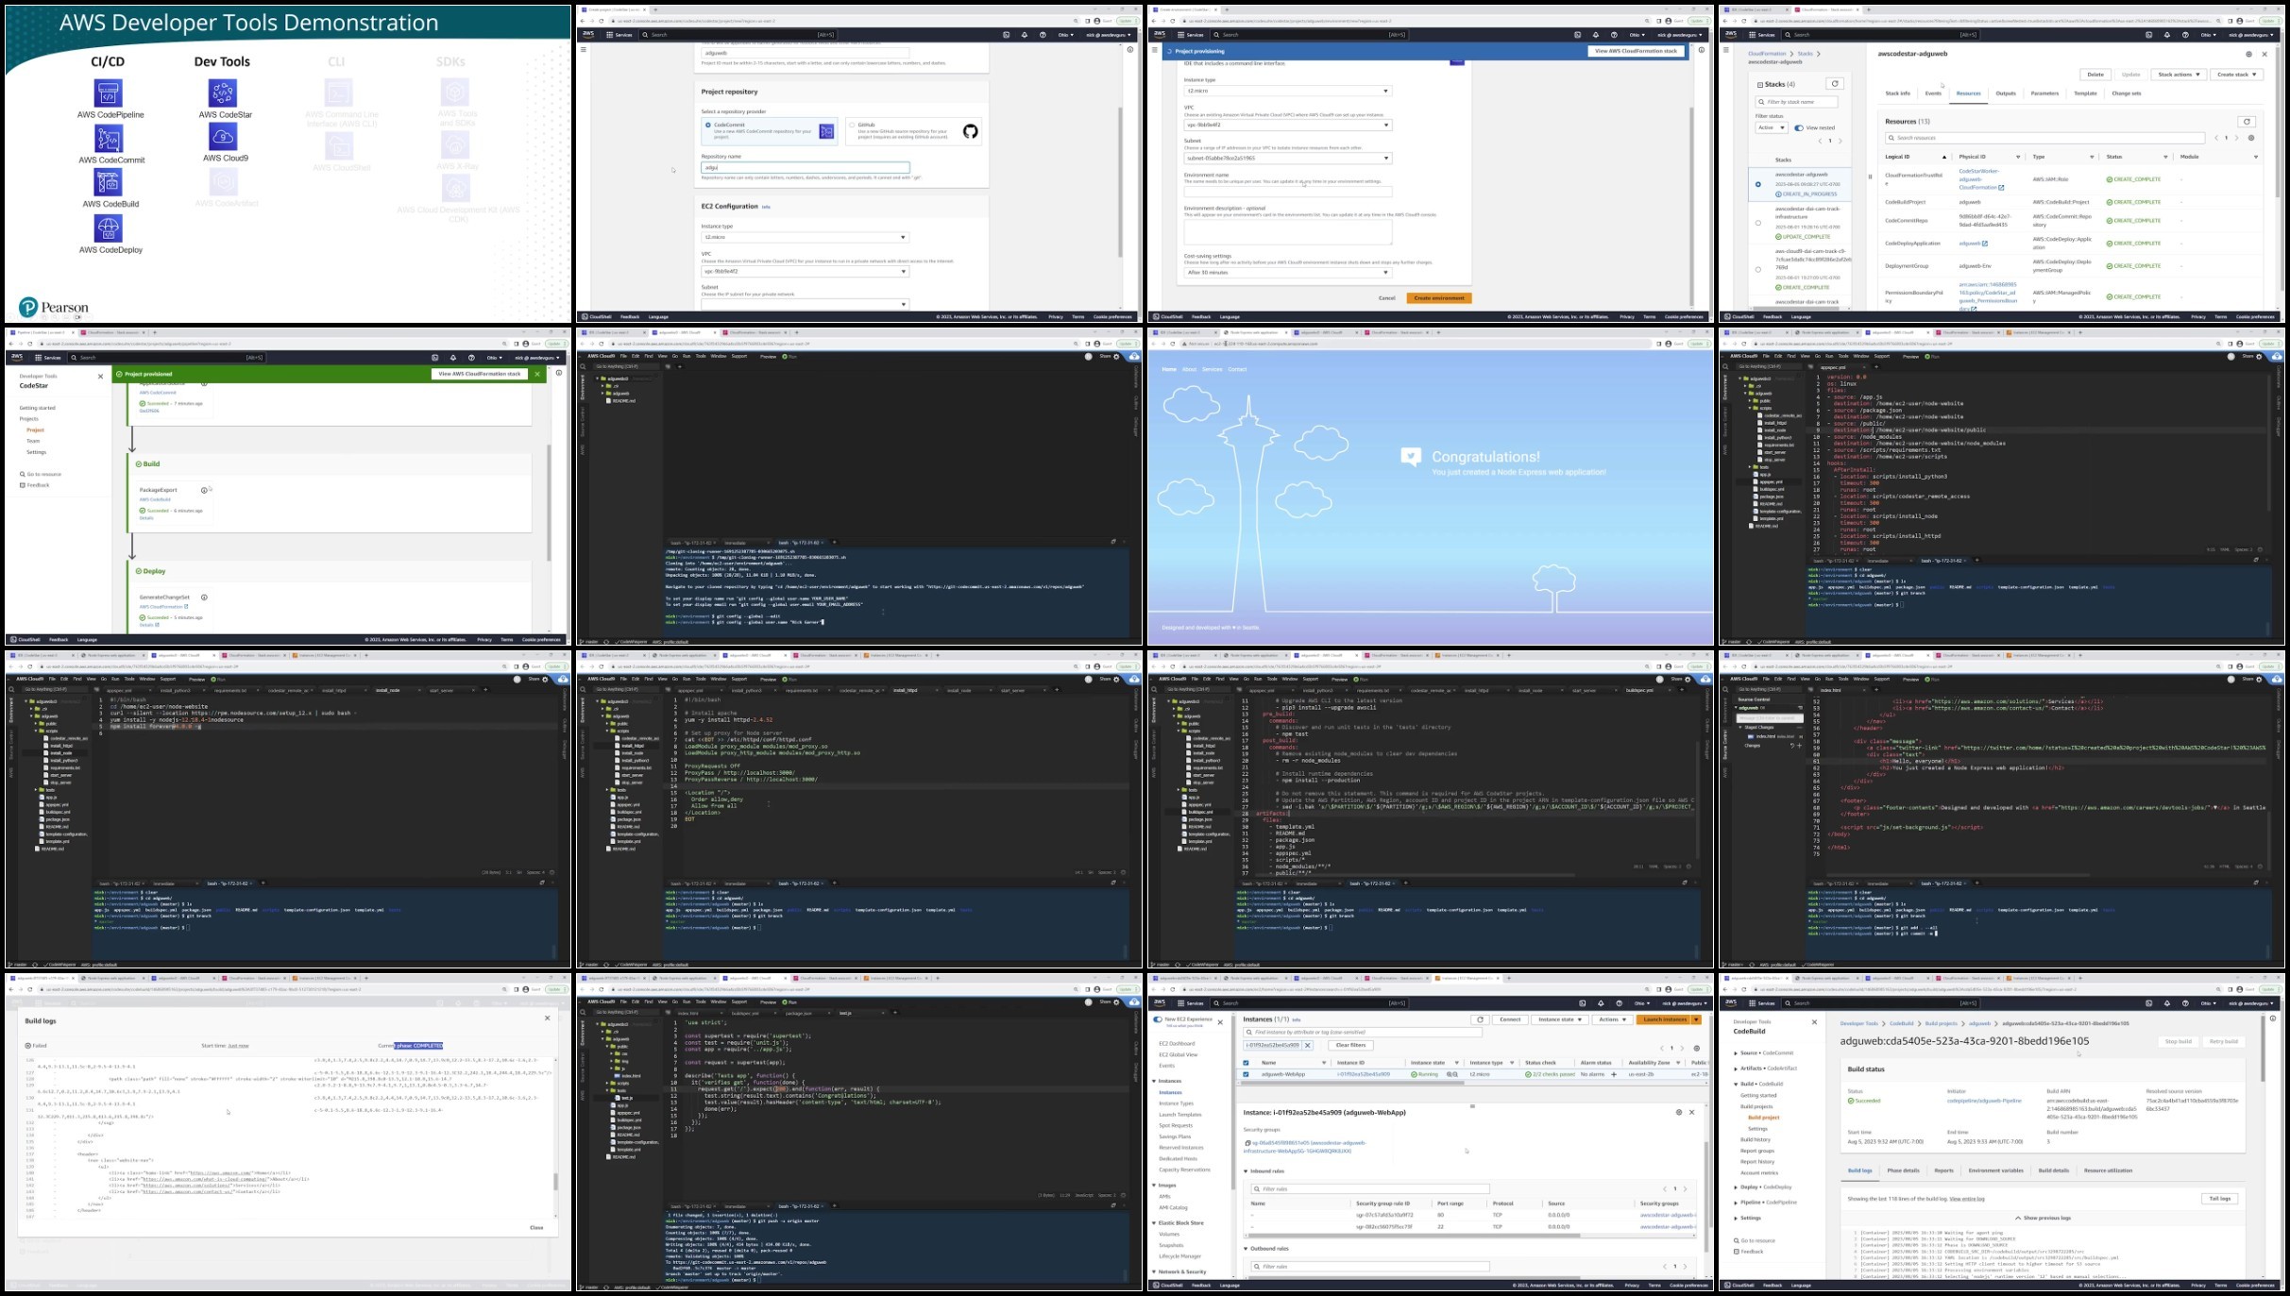2290x1296 pixels.
Task: Click the AWS CodeCommit icon on the slide
Action: (109, 139)
